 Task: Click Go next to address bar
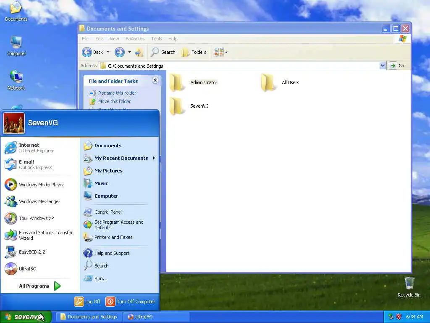point(397,66)
